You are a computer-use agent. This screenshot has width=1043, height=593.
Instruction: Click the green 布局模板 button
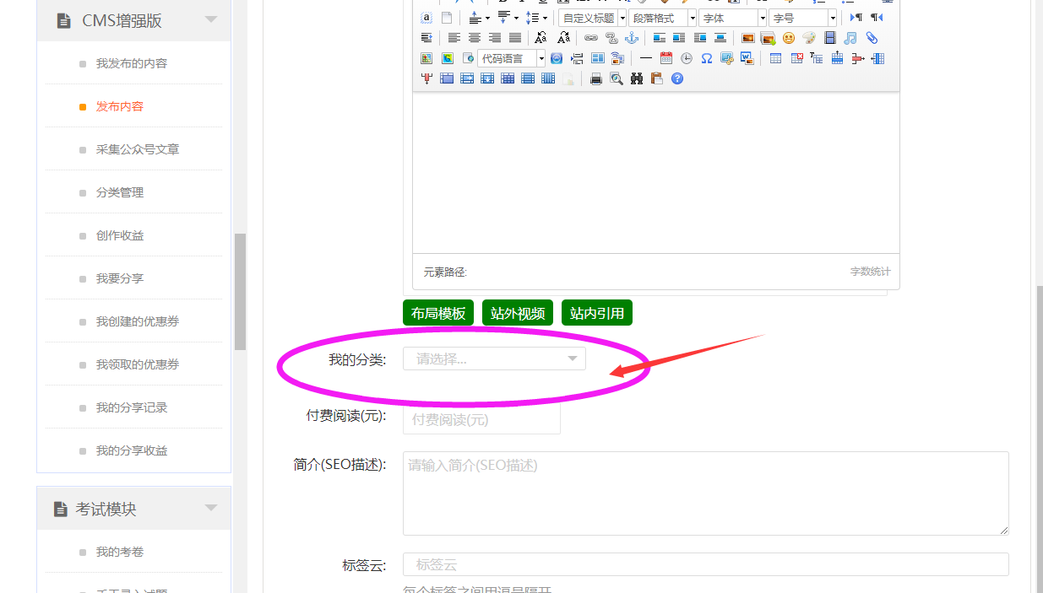[x=438, y=313]
